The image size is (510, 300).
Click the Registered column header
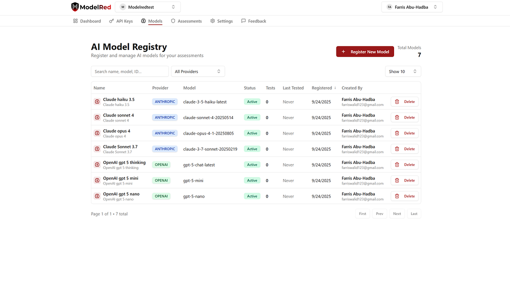(321, 88)
